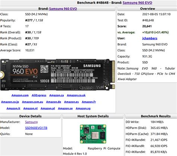The image size is (177, 156).
Task: Select the score value 20,641
Action: tap(147, 26)
